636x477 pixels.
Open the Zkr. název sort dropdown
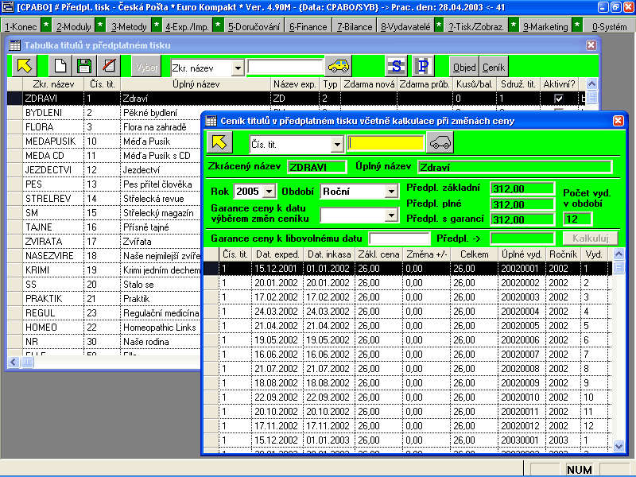click(x=238, y=68)
